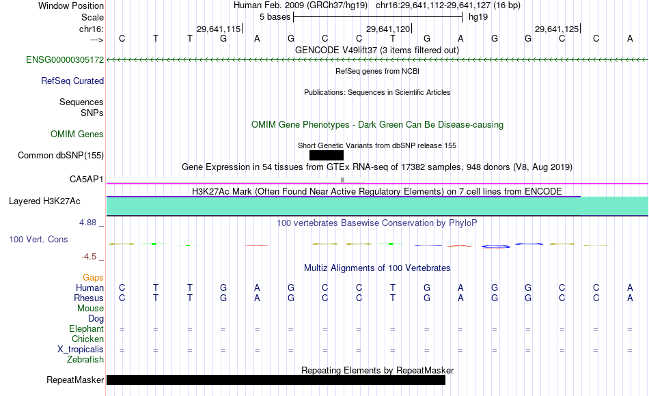Screen dimensions: 649x396
Task: Select the Mouse species label
Action: [90, 309]
